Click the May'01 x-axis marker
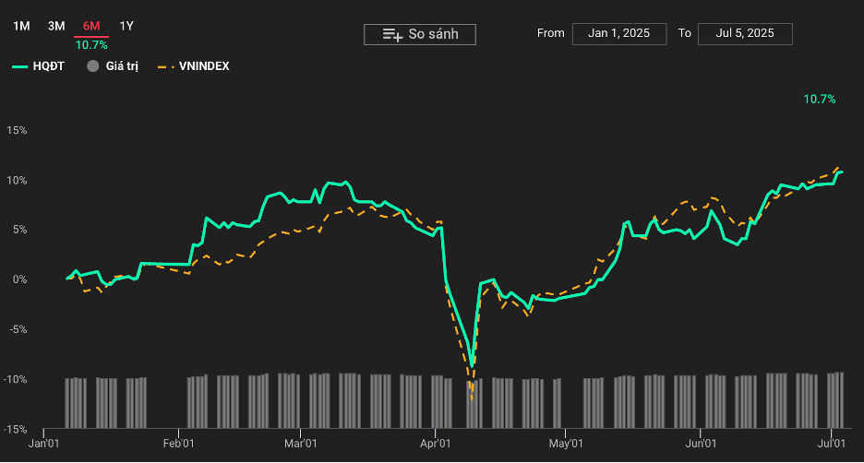 tap(566, 444)
